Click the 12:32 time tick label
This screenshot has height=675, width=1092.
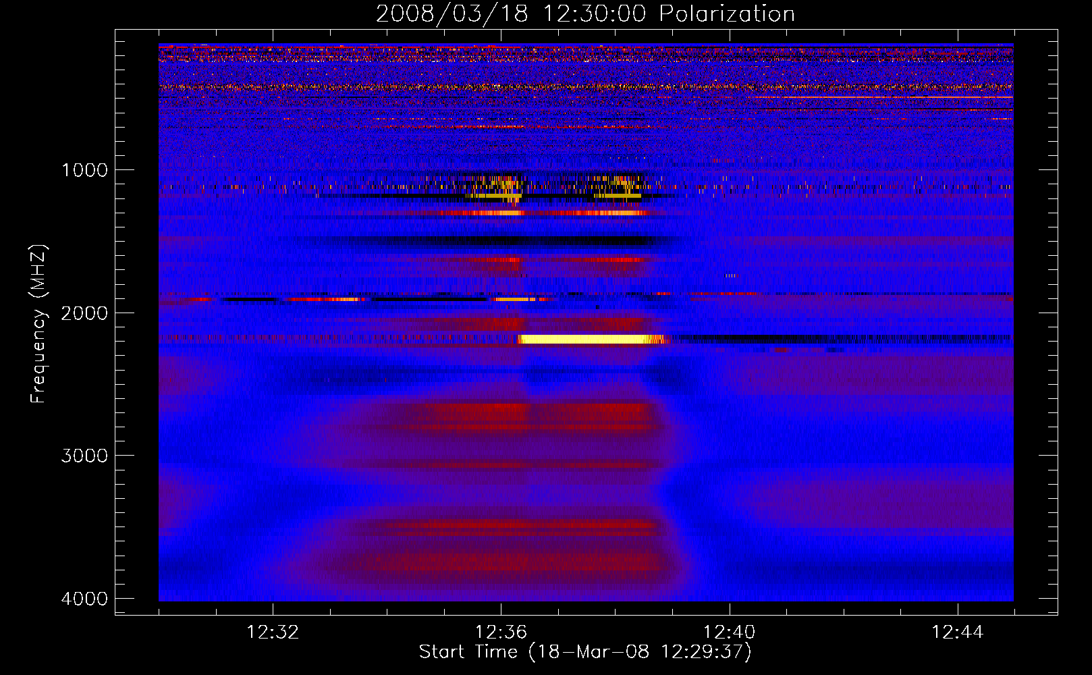pos(273,632)
